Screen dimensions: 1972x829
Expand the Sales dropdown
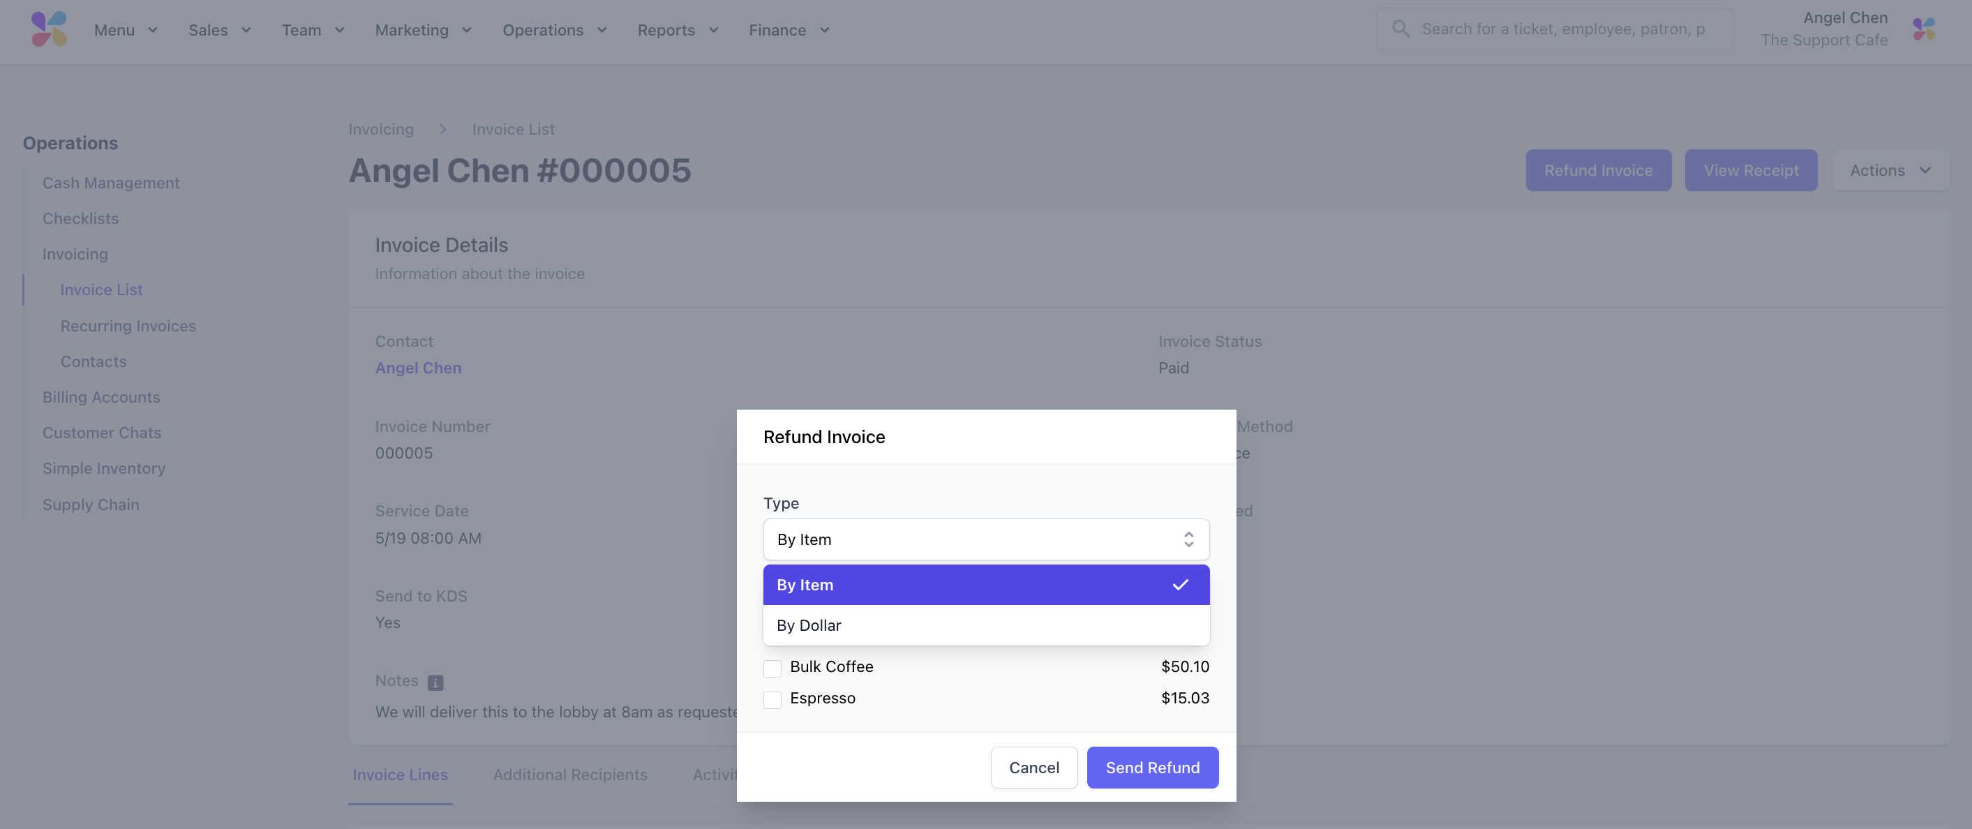pyautogui.click(x=220, y=30)
